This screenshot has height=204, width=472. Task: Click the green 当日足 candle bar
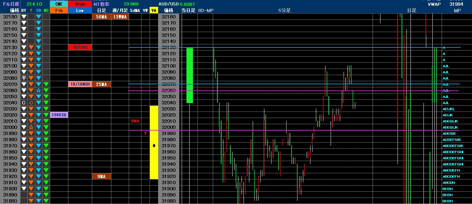(190, 75)
